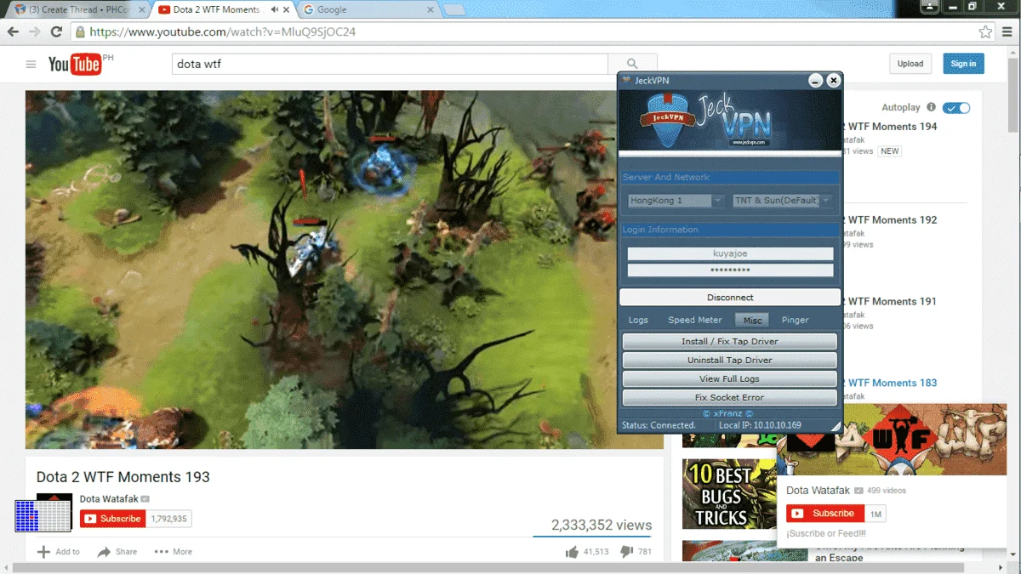Image resolution: width=1021 pixels, height=574 pixels.
Task: Switch to the Pinger tab
Action: (795, 320)
